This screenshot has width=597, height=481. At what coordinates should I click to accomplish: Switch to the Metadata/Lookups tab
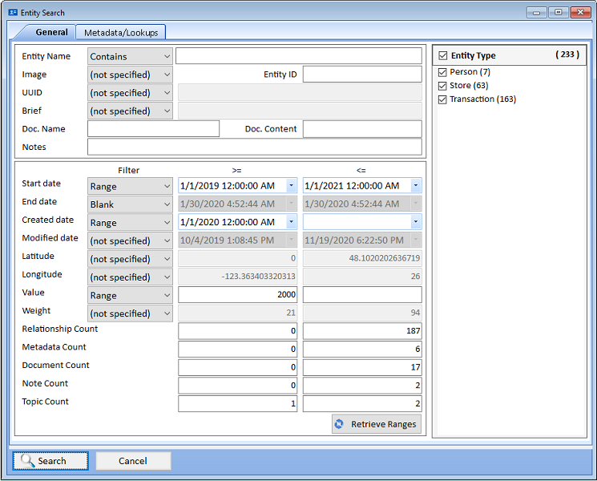pyautogui.click(x=121, y=33)
